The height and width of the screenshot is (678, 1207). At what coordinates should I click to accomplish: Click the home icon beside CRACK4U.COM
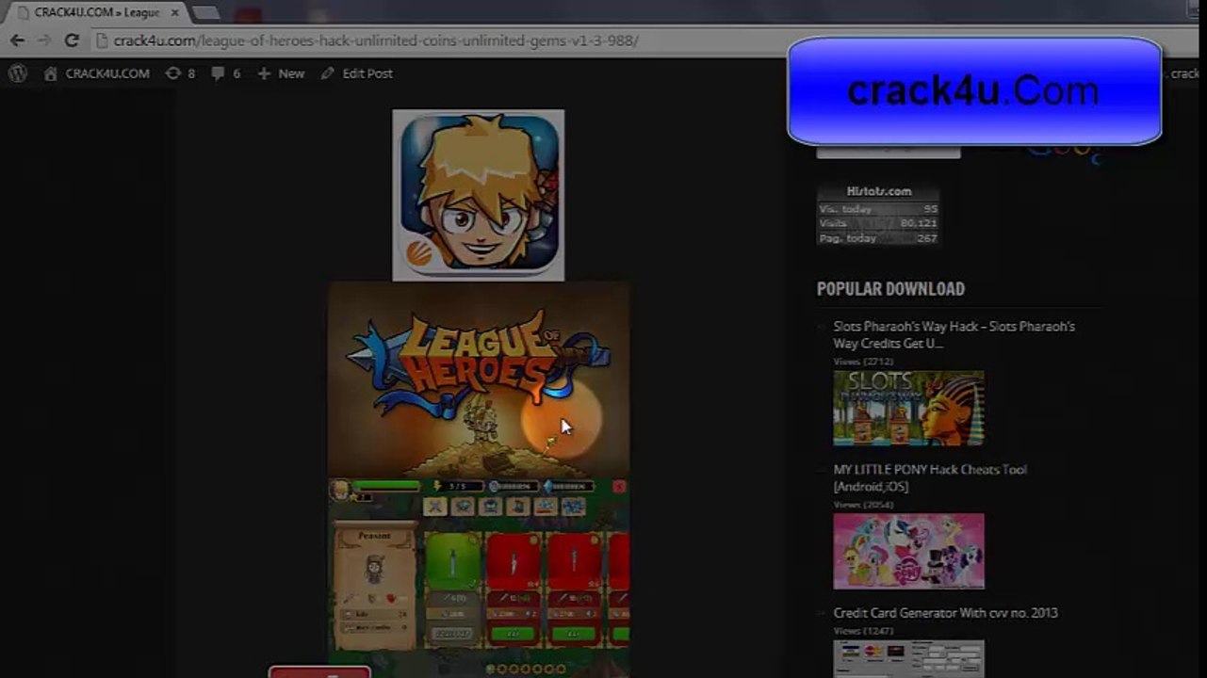pyautogui.click(x=51, y=73)
